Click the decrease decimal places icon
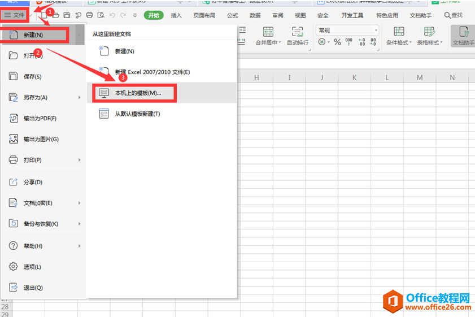This screenshot has width=475, height=317. point(373,42)
